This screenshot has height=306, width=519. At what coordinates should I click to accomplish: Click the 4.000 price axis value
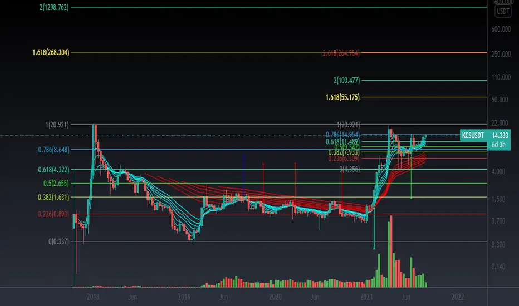pyautogui.click(x=498, y=172)
